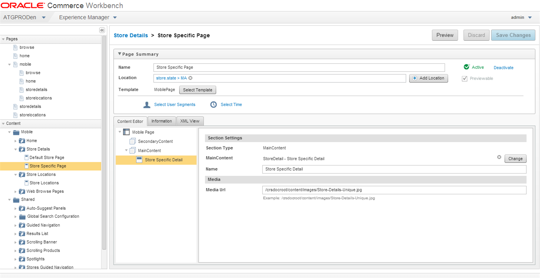This screenshot has height=278, width=540.
Task: Click Change for the MainContent cartridge
Action: pyautogui.click(x=515, y=159)
